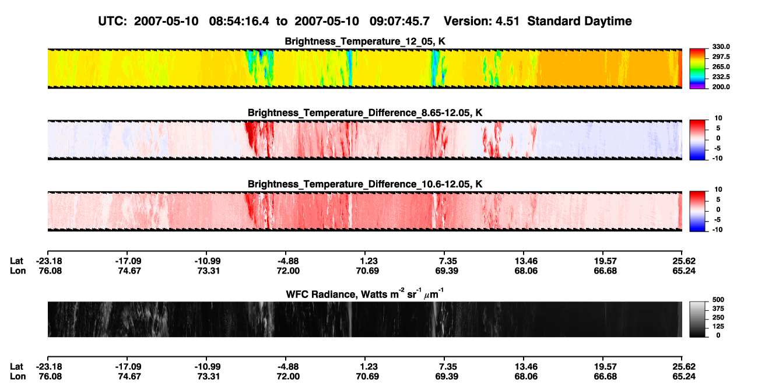758x389 pixels.
Task: Click longitude '76.08' below the WFC Radiance panel
Action: click(x=50, y=376)
